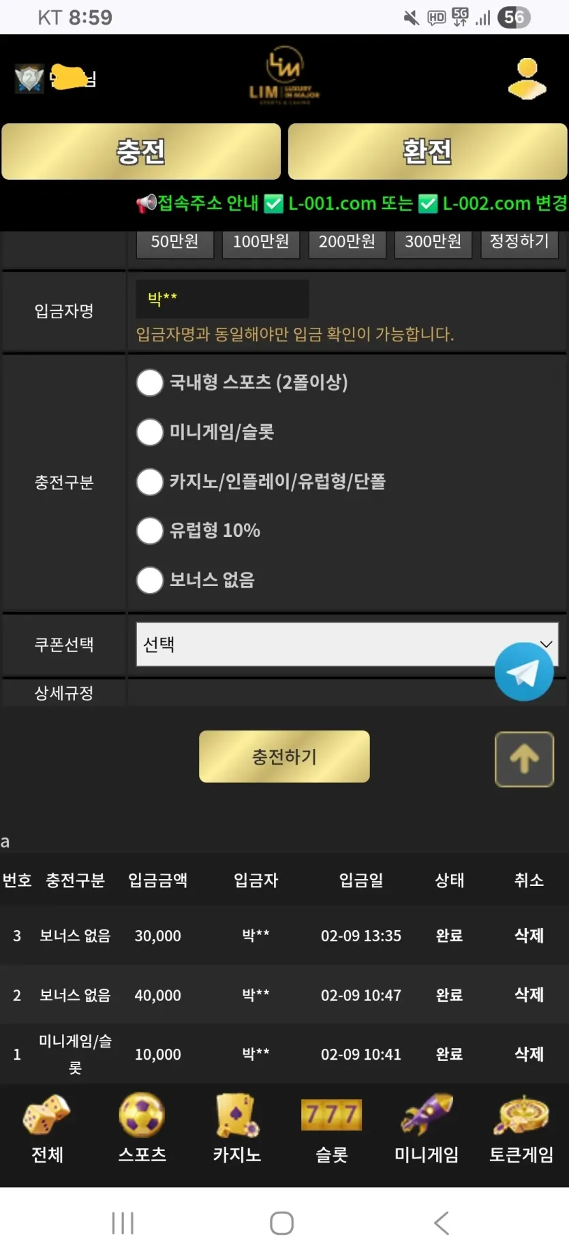Expand the 쿠폰선택 dropdown
Screen dimensions: 569x1258
click(347, 644)
